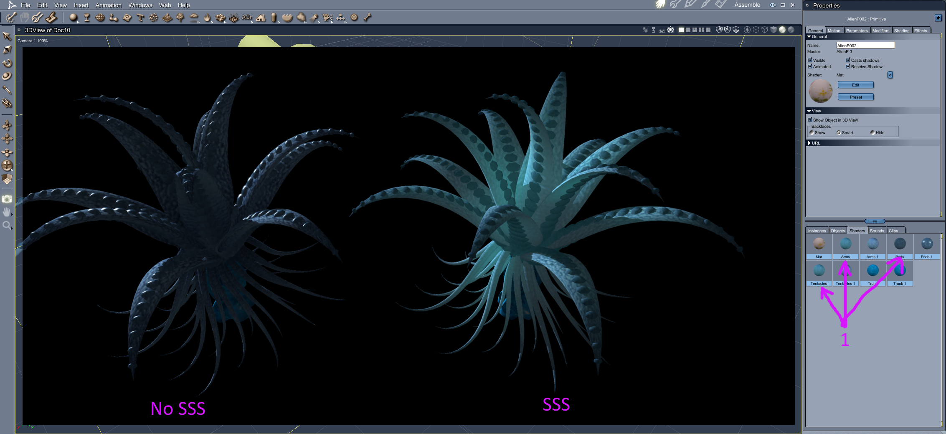This screenshot has height=434, width=946.
Task: Open the Windows menu
Action: point(140,5)
